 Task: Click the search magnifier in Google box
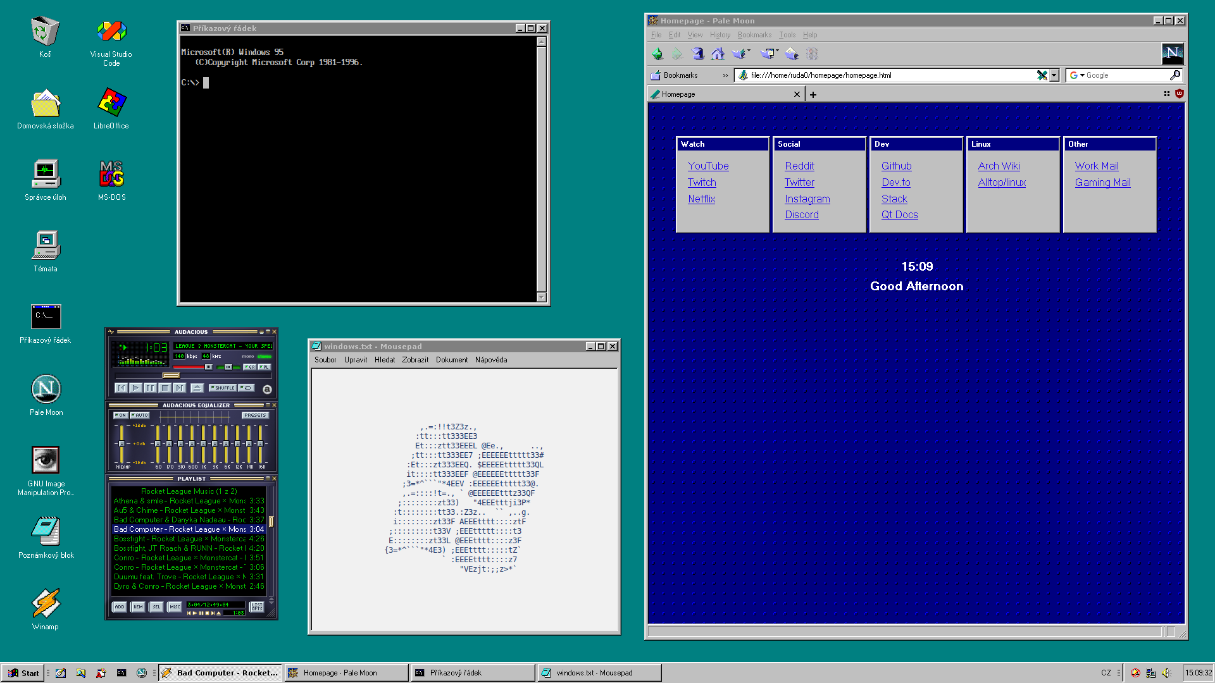coord(1175,75)
